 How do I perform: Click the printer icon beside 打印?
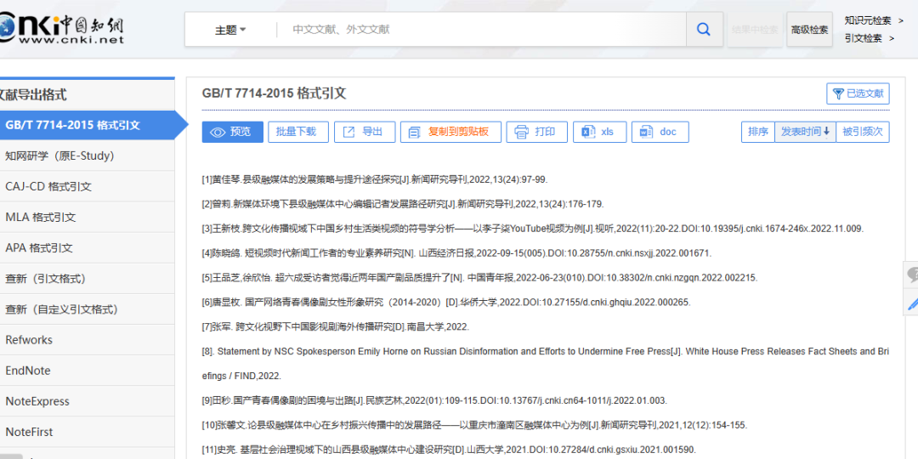pyautogui.click(x=521, y=133)
